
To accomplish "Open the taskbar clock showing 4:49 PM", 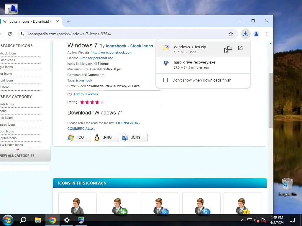I will pyautogui.click(x=277, y=220).
